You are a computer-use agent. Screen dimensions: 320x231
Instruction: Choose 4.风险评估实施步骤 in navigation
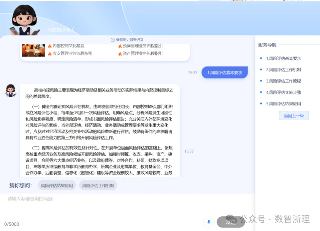pos(283,92)
